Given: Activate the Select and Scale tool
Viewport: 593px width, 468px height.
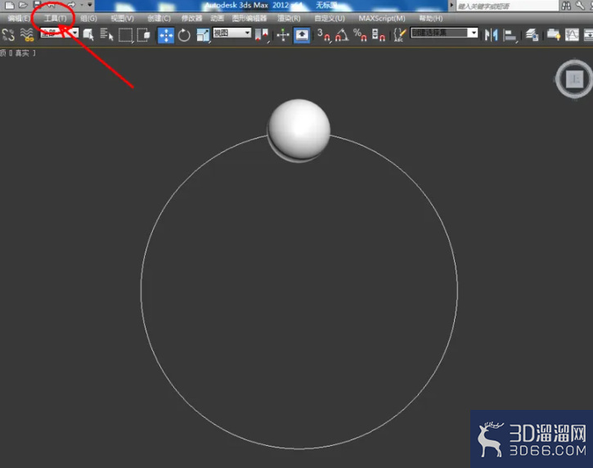Looking at the screenshot, I should click(x=203, y=35).
